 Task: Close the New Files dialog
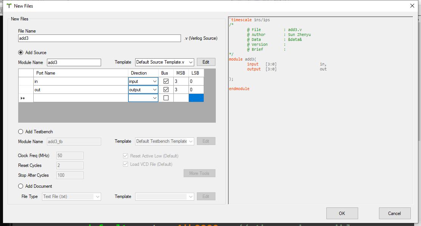click(x=412, y=6)
